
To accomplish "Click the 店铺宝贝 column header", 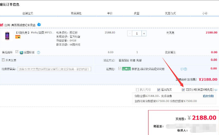I will [28, 13].
